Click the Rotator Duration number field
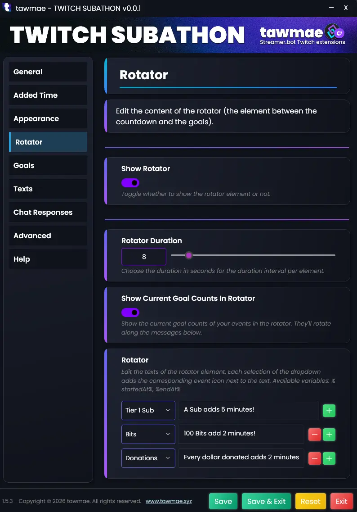The image size is (357, 512). pos(144,257)
